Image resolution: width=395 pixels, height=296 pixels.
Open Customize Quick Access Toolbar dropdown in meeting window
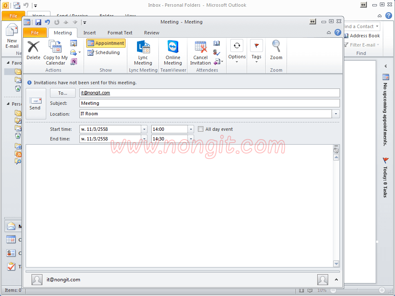(x=84, y=22)
